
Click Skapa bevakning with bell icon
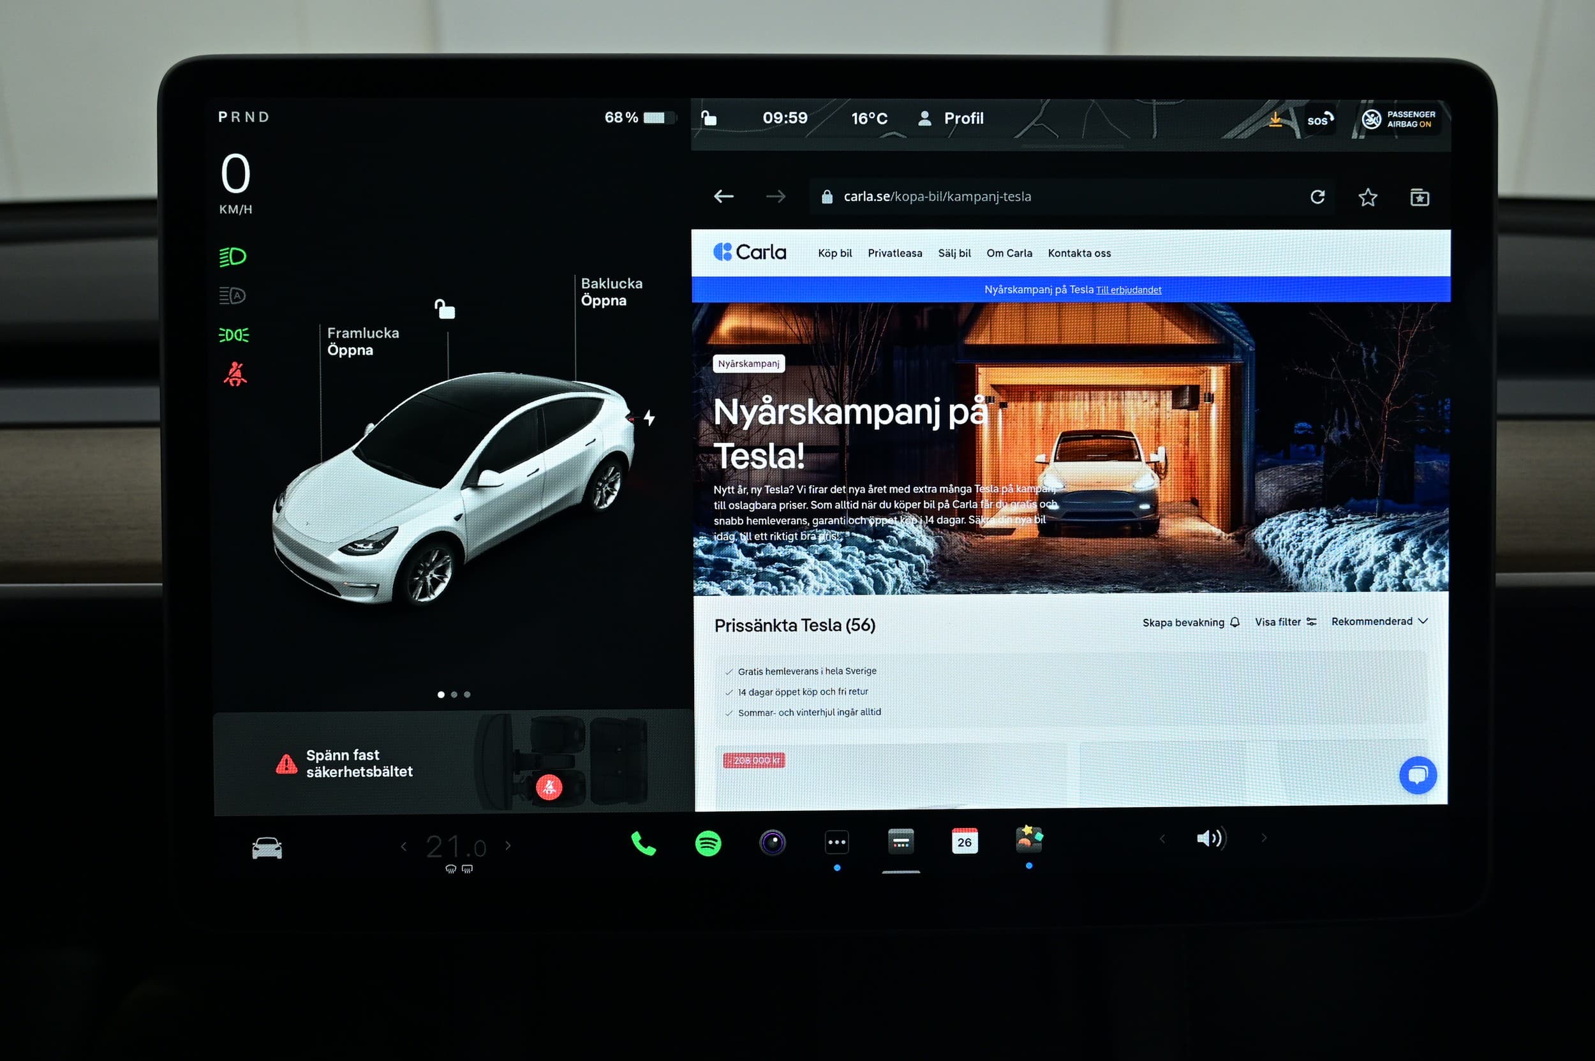pyautogui.click(x=1191, y=623)
